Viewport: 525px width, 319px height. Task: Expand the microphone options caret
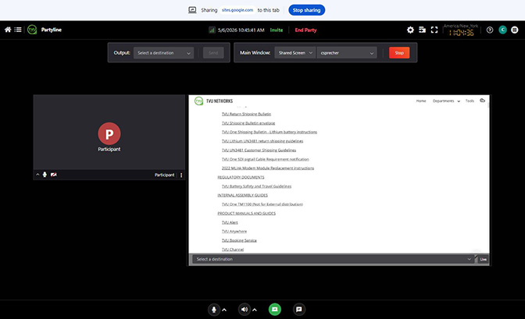pos(224,310)
